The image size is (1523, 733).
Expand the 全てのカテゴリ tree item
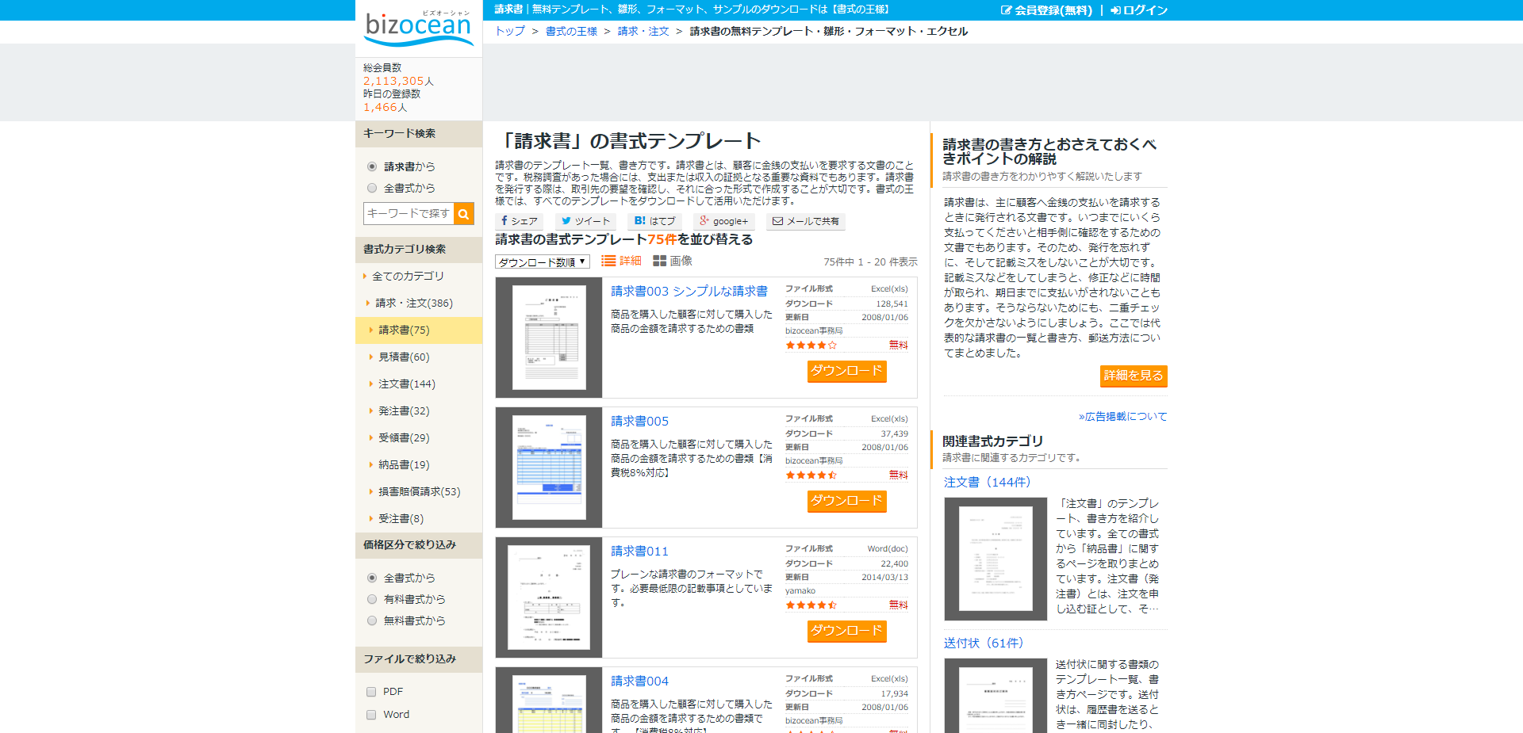[405, 276]
